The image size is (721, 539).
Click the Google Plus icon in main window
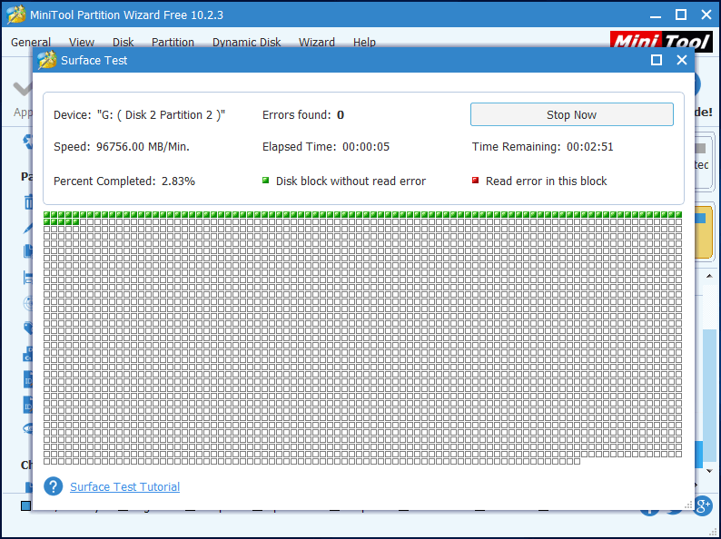703,505
